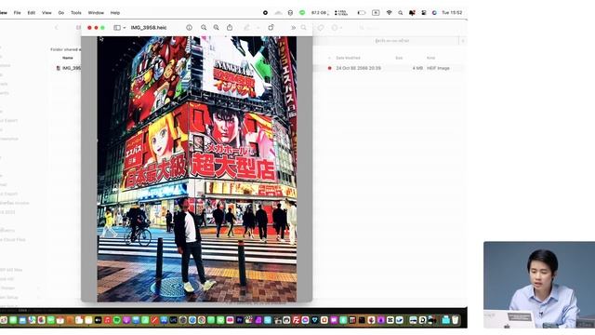595x335 pixels.
Task: Click the Siri icon in menu bar
Action: 434,12
